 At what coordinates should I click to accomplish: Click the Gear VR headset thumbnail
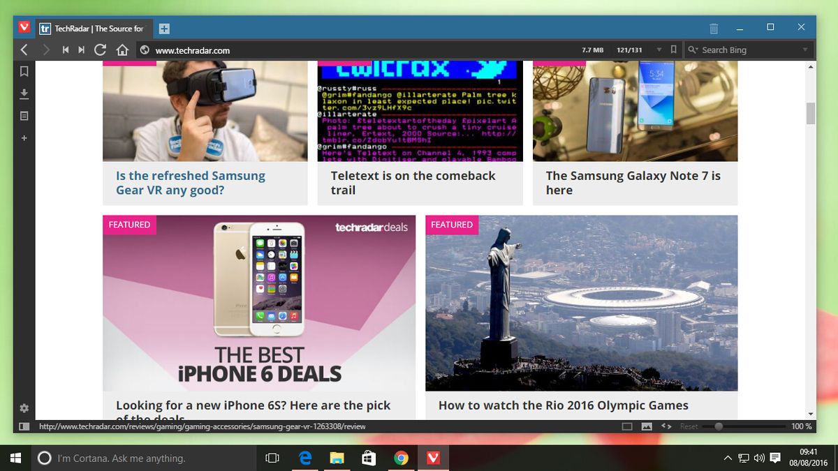point(205,112)
